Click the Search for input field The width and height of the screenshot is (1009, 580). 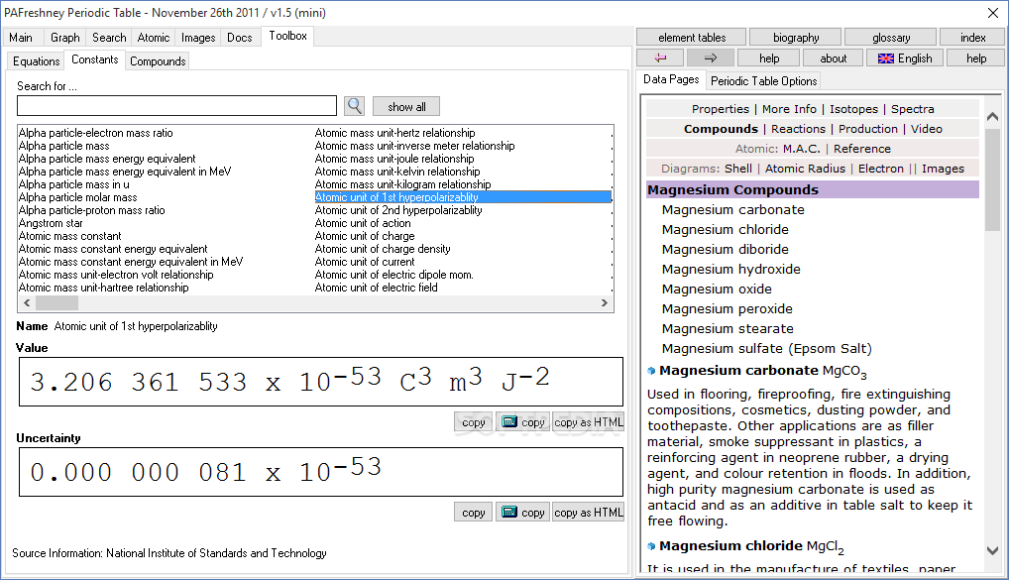(177, 105)
